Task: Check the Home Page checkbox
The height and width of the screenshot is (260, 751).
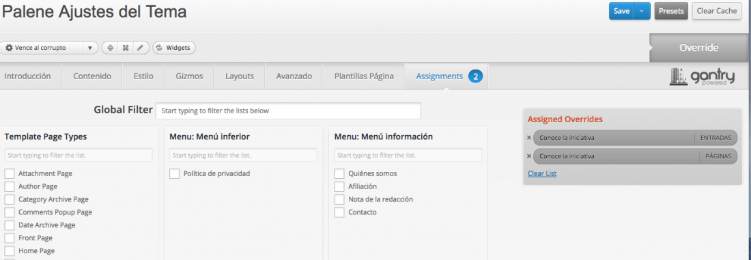Action: (10, 251)
